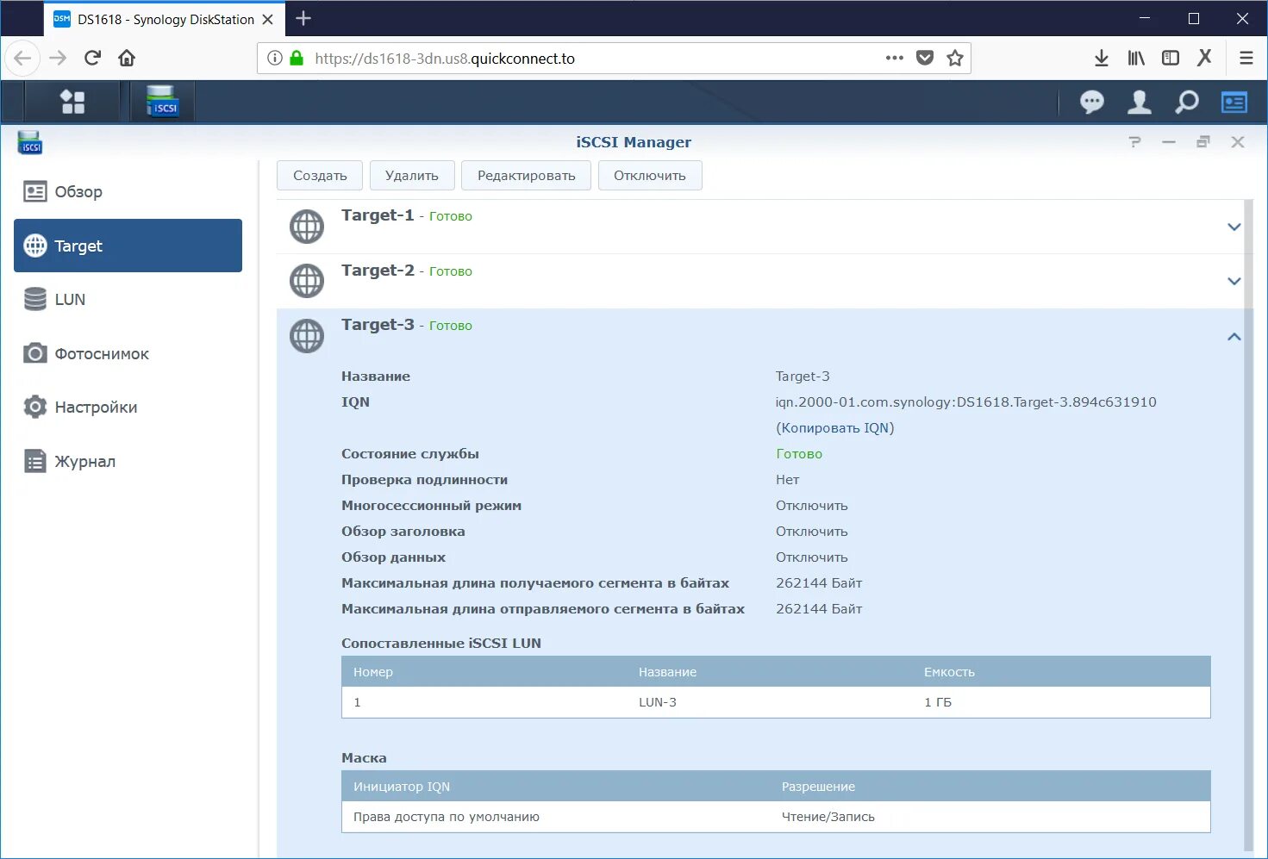1268x859 pixels.
Task: Open the LUN section
Action: pos(128,299)
